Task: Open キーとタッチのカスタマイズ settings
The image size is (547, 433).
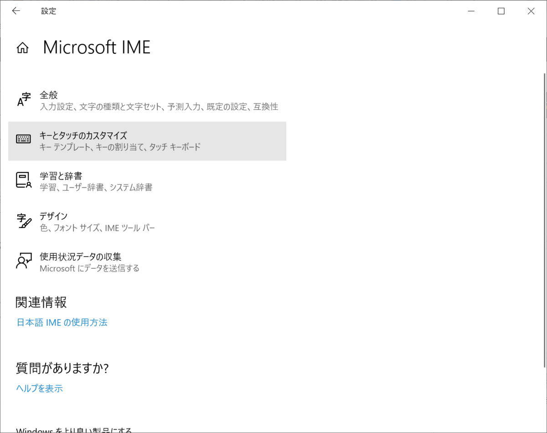Action: [147, 141]
